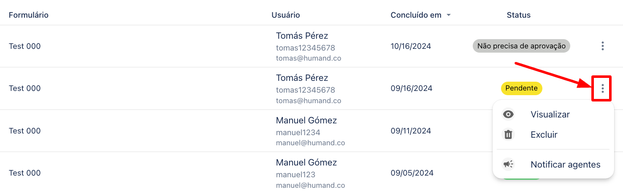Click the eye icon next to Visualizar
Image resolution: width=623 pixels, height=192 pixels.
[508, 115]
